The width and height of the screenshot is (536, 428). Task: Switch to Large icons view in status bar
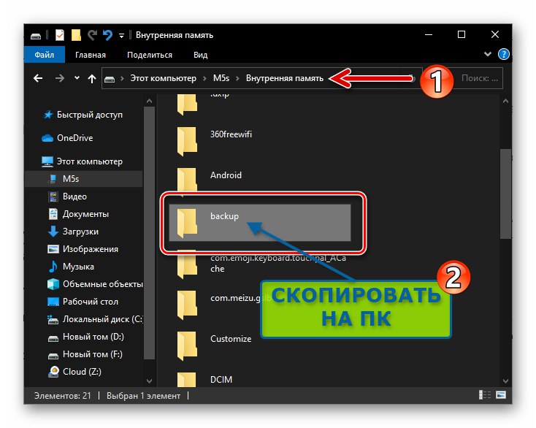tap(501, 395)
